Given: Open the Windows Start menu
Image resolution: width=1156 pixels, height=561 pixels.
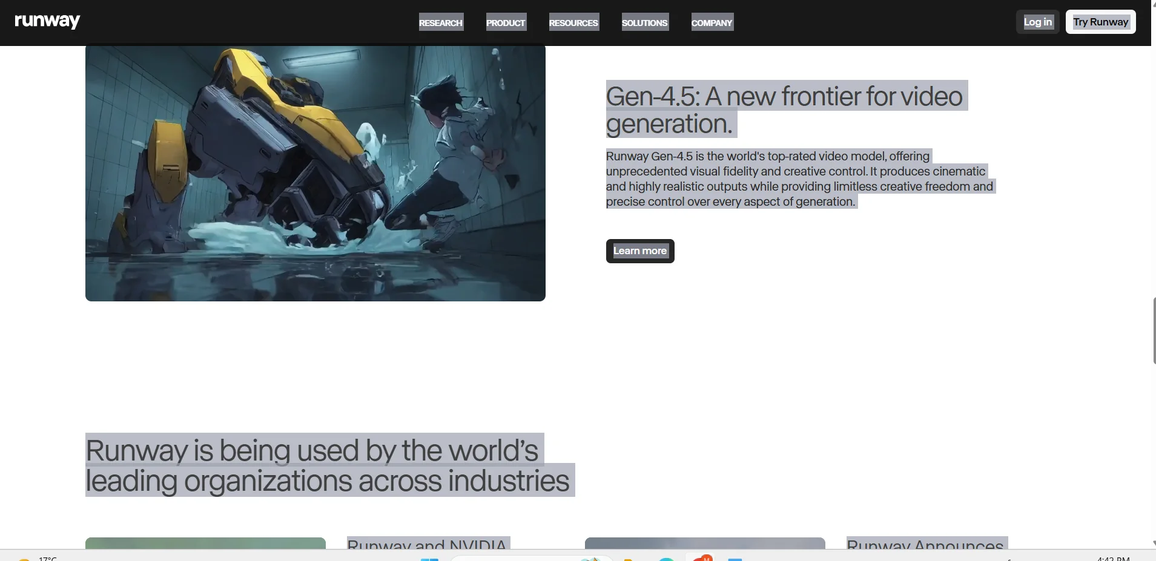Looking at the screenshot, I should pyautogui.click(x=429, y=559).
